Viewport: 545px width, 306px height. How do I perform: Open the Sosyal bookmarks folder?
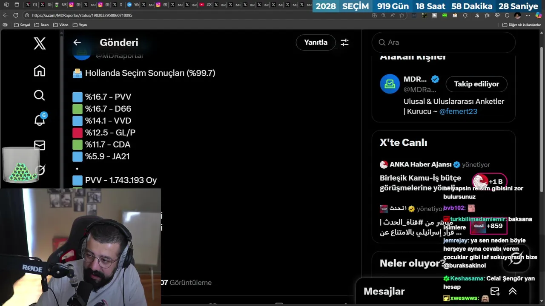click(22, 25)
